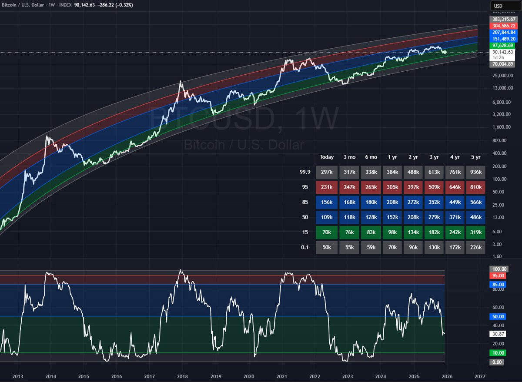522x382 pixels.
Task: Click the 1 yr column header
Action: (x=393, y=157)
